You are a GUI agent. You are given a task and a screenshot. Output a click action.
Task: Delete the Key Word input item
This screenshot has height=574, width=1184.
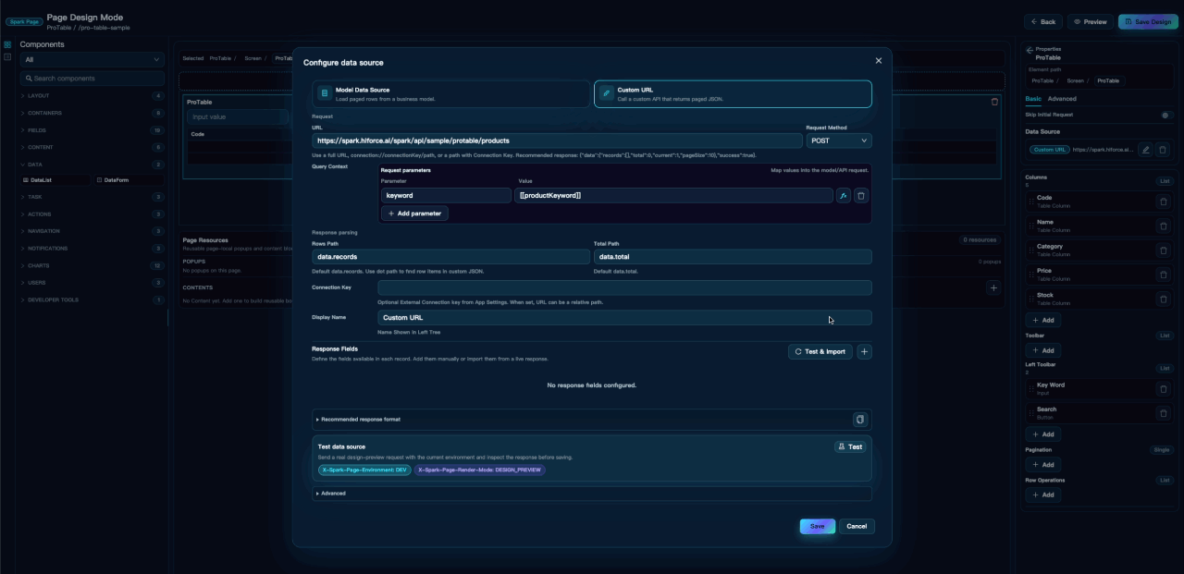click(x=1164, y=388)
